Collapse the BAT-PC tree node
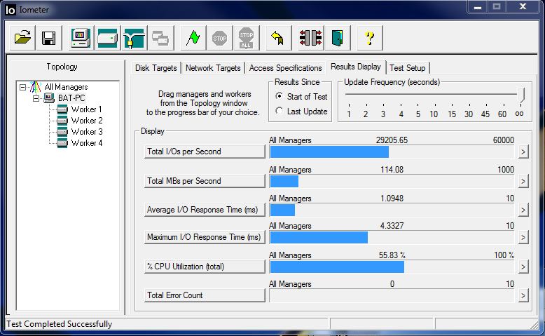Image resolution: width=545 pixels, height=336 pixels. coord(36,98)
